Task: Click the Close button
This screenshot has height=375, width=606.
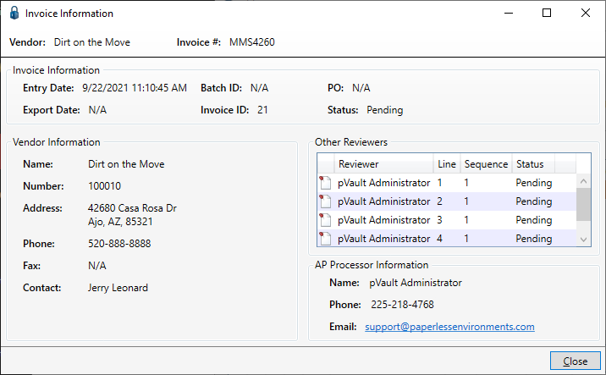Action: tap(575, 361)
